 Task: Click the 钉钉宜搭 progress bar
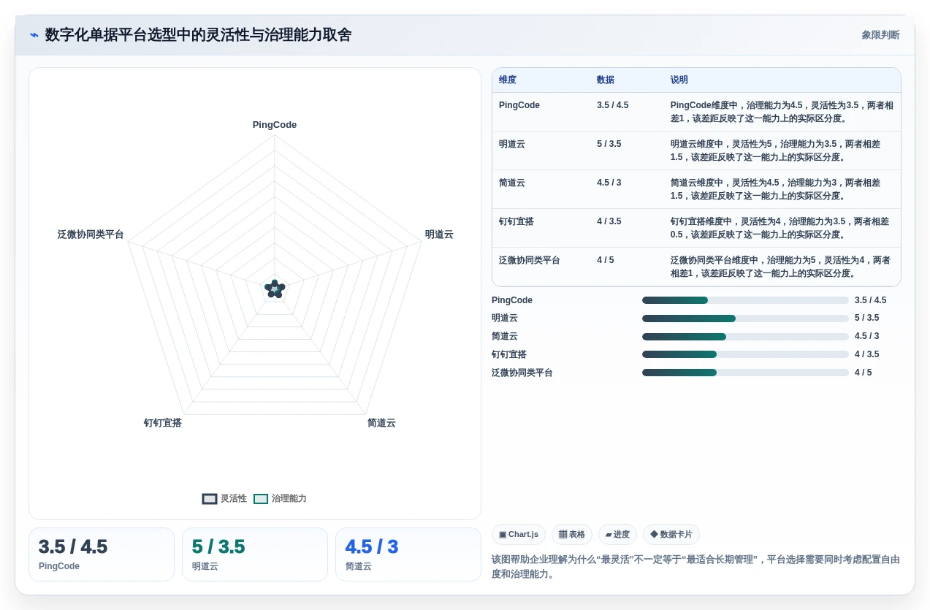(x=745, y=355)
